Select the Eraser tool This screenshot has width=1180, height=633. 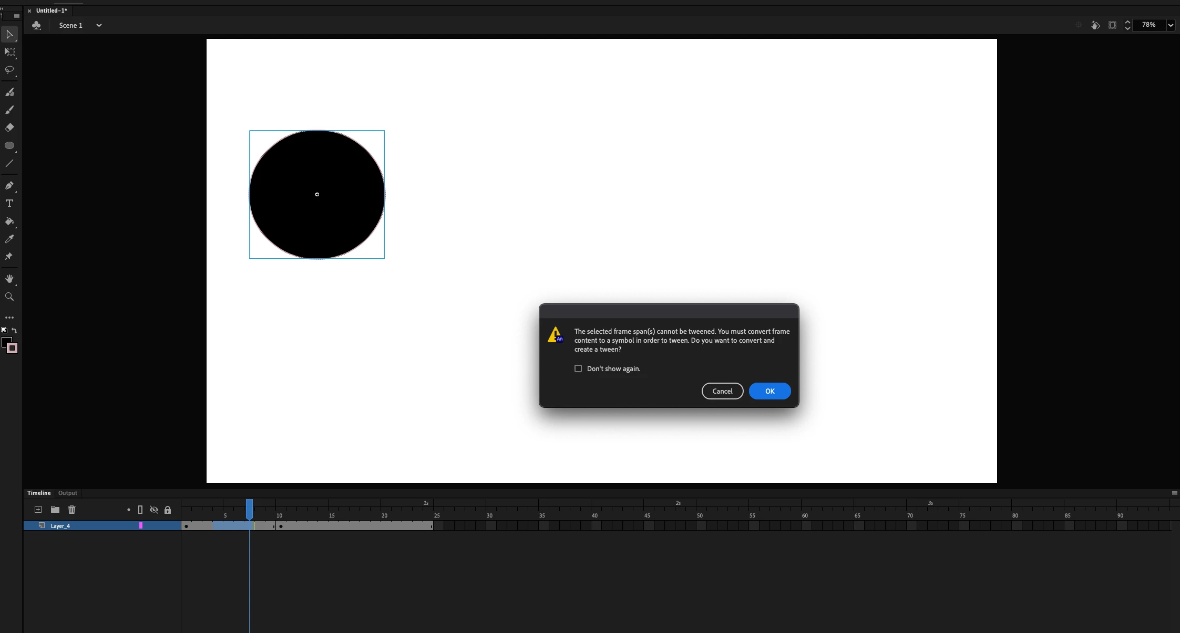click(9, 128)
